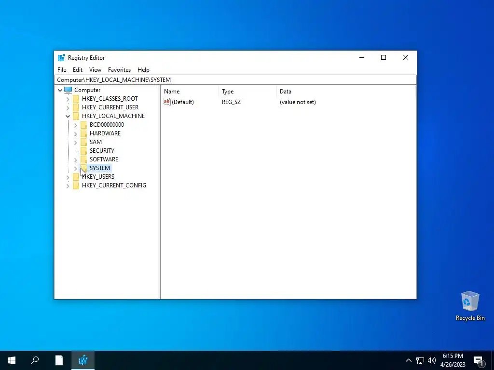Screen dimensions: 494x370
Task: Open the File menu
Action: [62, 70]
